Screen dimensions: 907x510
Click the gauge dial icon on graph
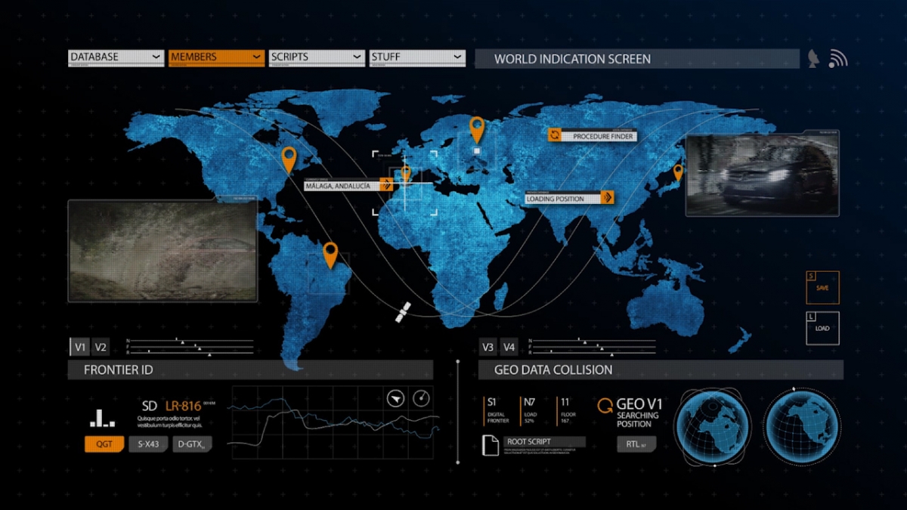(x=421, y=397)
